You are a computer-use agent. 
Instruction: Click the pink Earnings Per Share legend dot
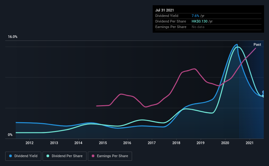coord(93,156)
